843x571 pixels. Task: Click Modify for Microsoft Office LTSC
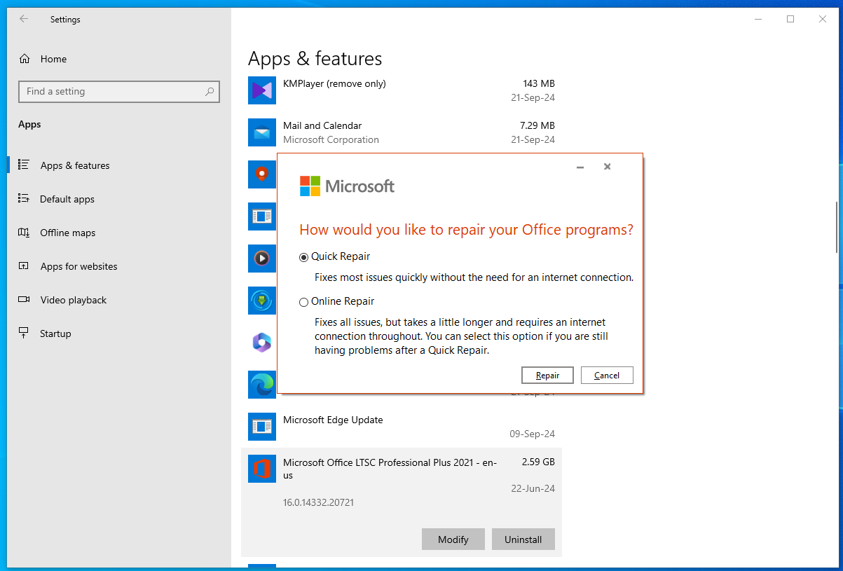click(x=453, y=539)
